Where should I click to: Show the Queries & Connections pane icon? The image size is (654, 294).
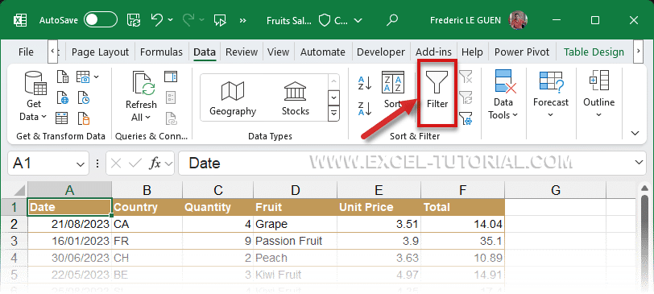(x=171, y=77)
